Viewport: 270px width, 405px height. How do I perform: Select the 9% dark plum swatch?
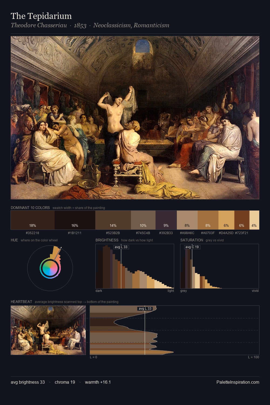pyautogui.click(x=166, y=220)
